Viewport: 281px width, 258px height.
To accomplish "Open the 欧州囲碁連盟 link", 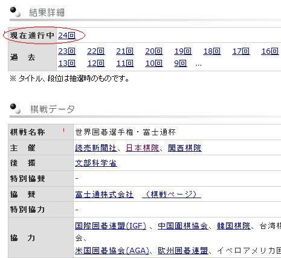I will pyautogui.click(x=182, y=251).
